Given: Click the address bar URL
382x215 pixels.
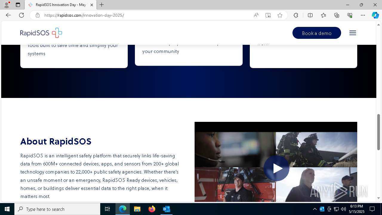Looking at the screenshot, I should point(84,15).
